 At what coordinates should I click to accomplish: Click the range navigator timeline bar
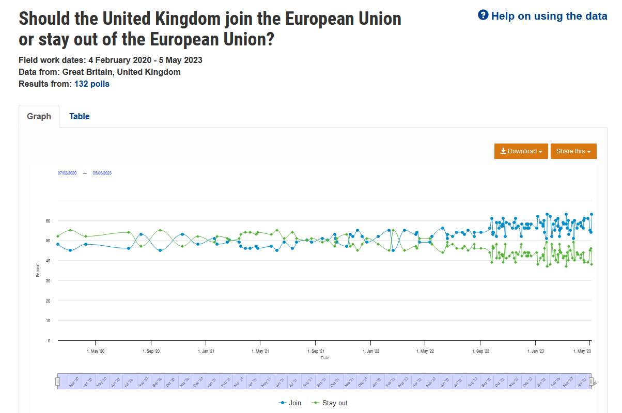click(x=324, y=382)
